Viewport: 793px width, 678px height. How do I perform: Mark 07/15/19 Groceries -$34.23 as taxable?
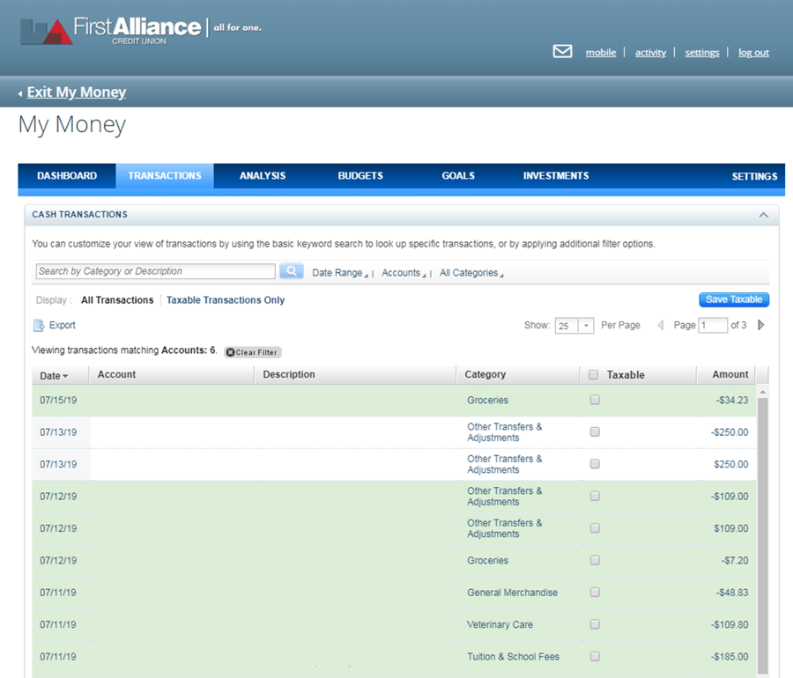point(595,400)
